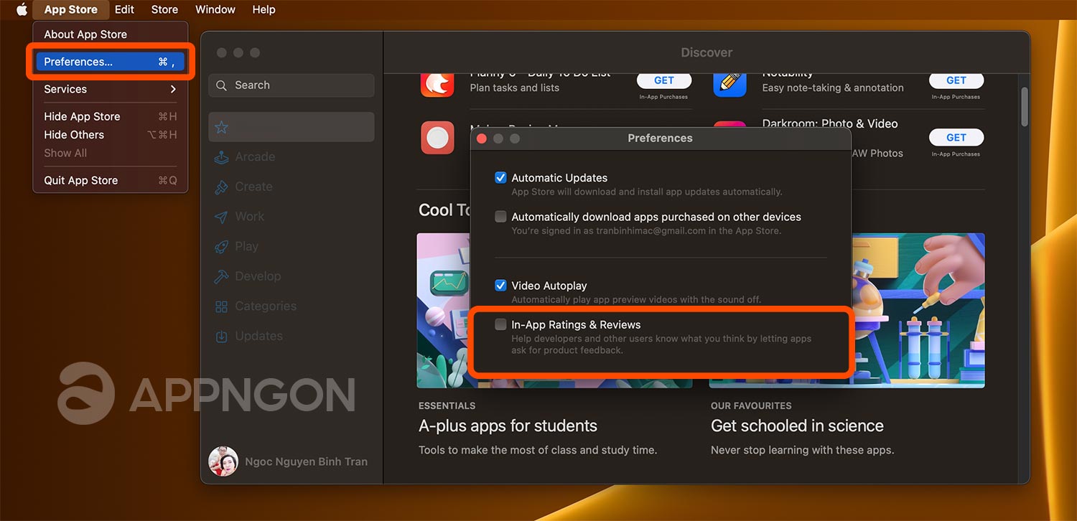1077x521 pixels.
Task: Select the Discover star icon in sidebar
Action: 222,127
